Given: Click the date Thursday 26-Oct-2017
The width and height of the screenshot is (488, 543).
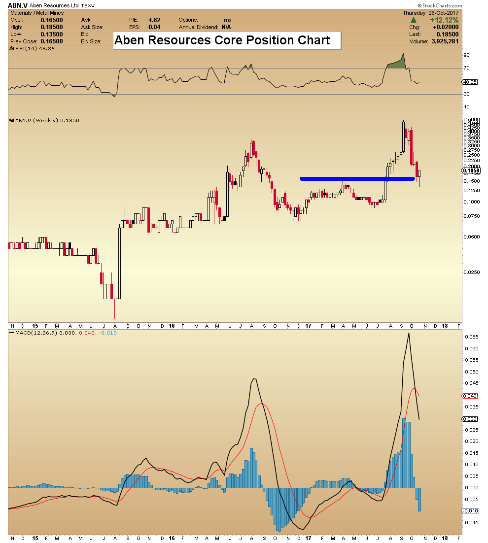Looking at the screenshot, I should [430, 13].
